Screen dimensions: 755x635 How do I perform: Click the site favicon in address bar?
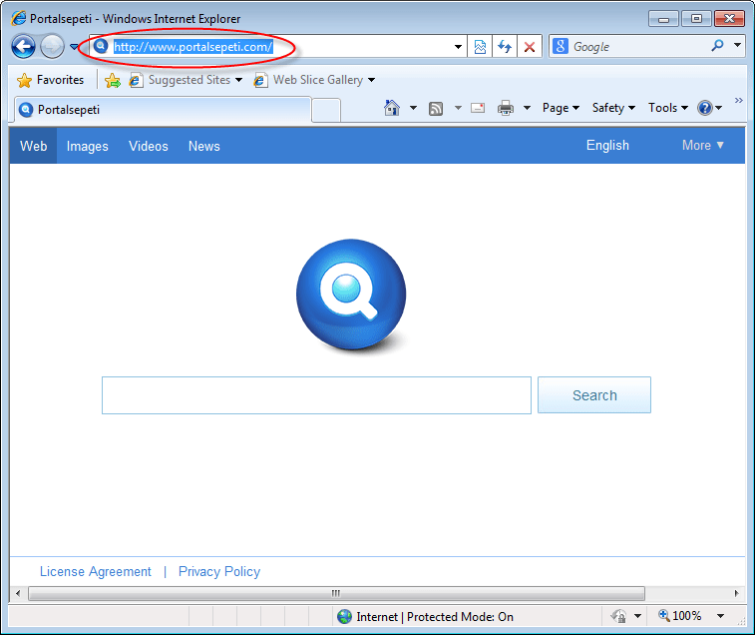[100, 46]
